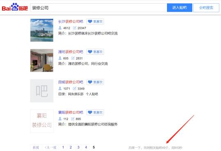Like 昆明装修公司吧 with the 我喜欢 button

point(95,82)
